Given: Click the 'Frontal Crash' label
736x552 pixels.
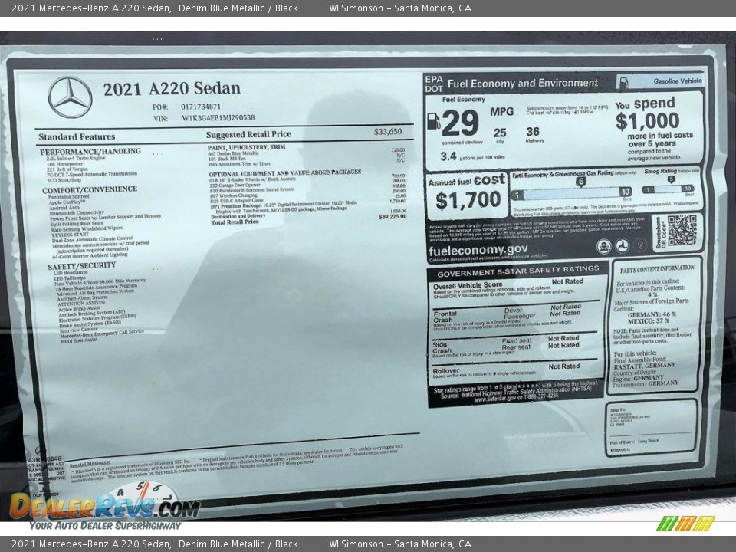Looking at the screenshot, I should pyautogui.click(x=445, y=317).
